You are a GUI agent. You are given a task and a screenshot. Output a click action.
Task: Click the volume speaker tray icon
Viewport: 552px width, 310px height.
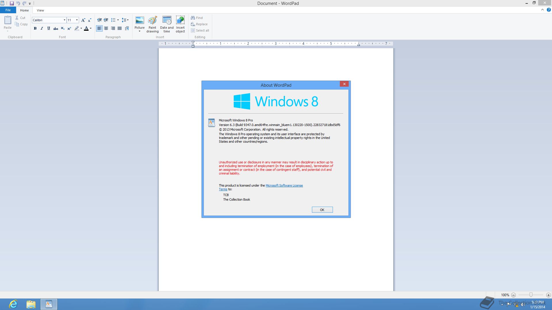[523, 305]
